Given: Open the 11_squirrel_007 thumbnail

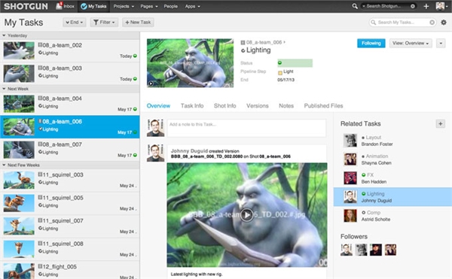Looking at the screenshot, I should 19,226.
